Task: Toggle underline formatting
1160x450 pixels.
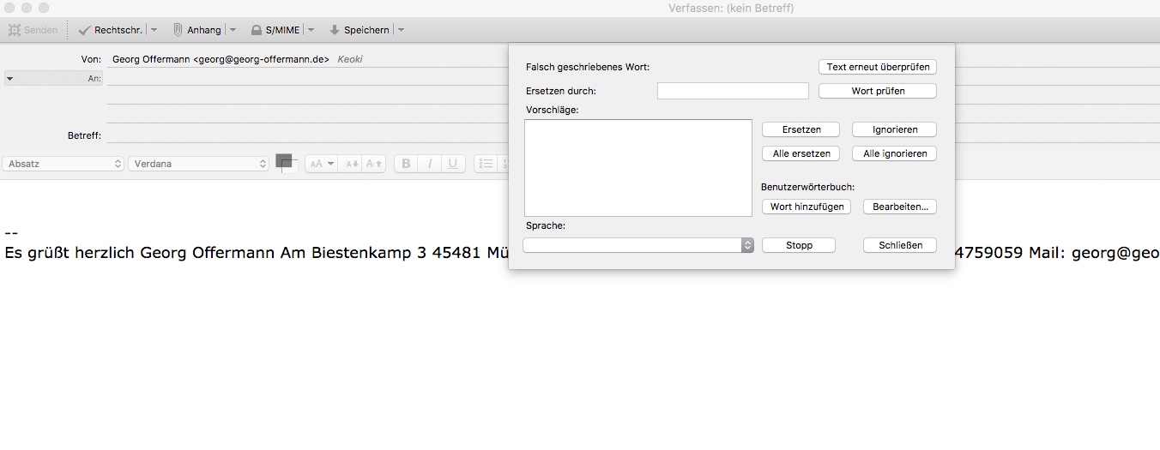Action: coord(453,164)
